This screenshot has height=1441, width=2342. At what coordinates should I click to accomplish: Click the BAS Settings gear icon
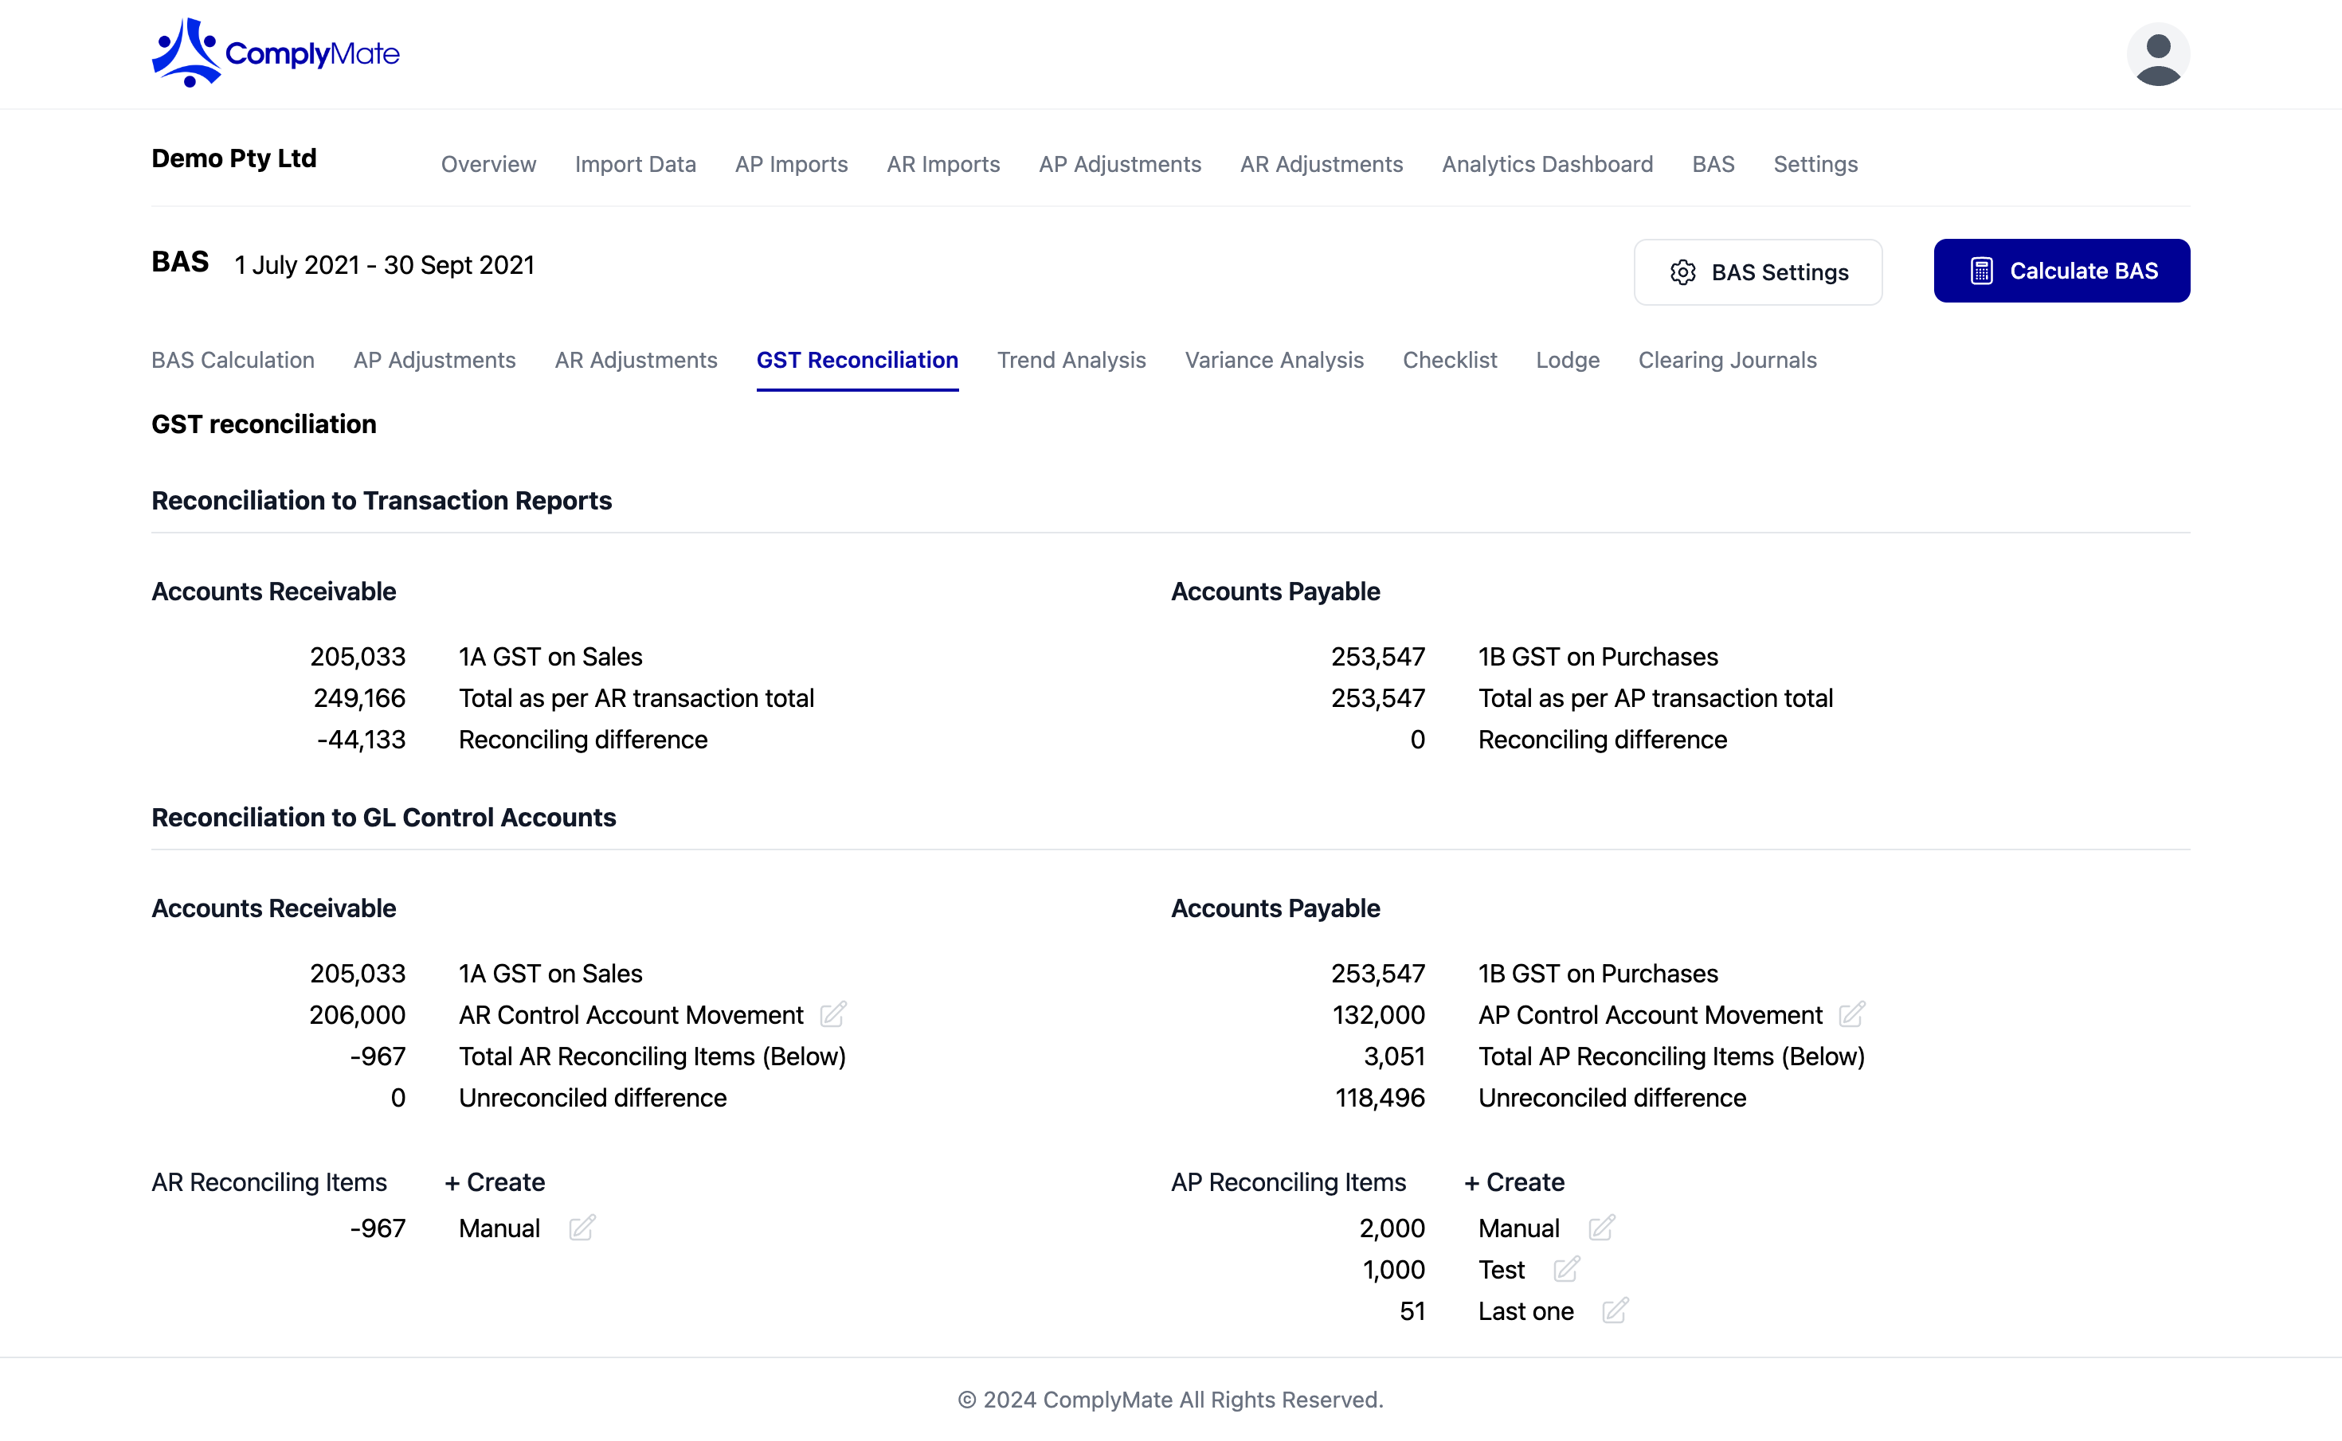tap(1683, 271)
